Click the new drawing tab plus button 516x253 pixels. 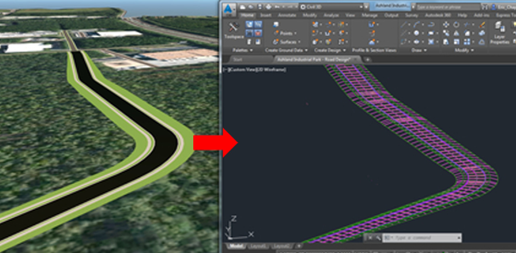pyautogui.click(x=368, y=60)
